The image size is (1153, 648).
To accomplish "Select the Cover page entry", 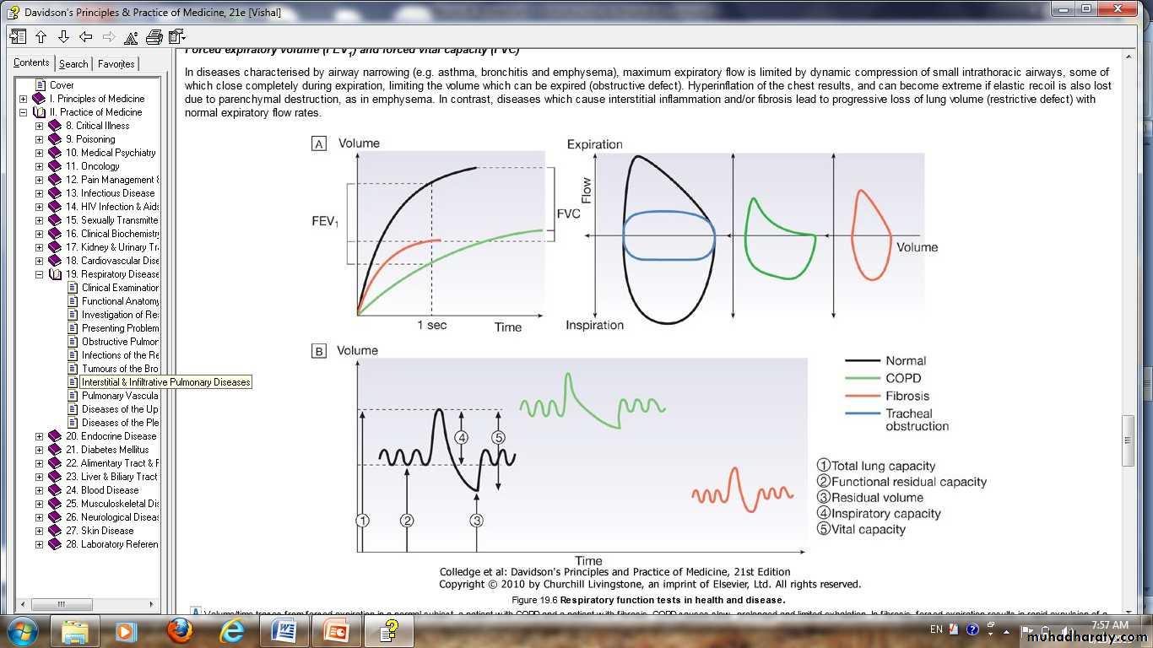I will (x=62, y=85).
